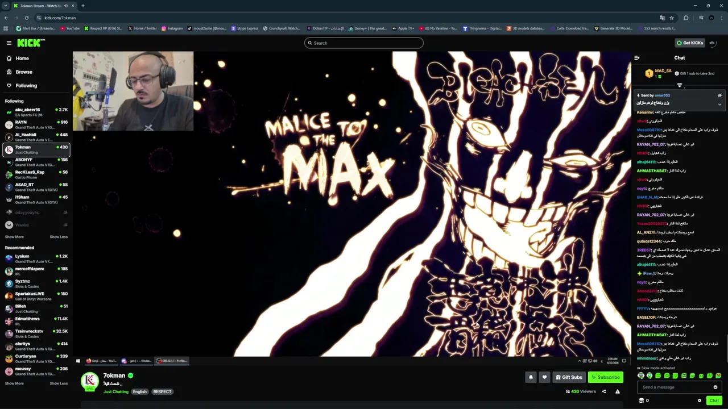728x409 pixels.
Task: Show Less in Following list
Action: click(x=59, y=237)
